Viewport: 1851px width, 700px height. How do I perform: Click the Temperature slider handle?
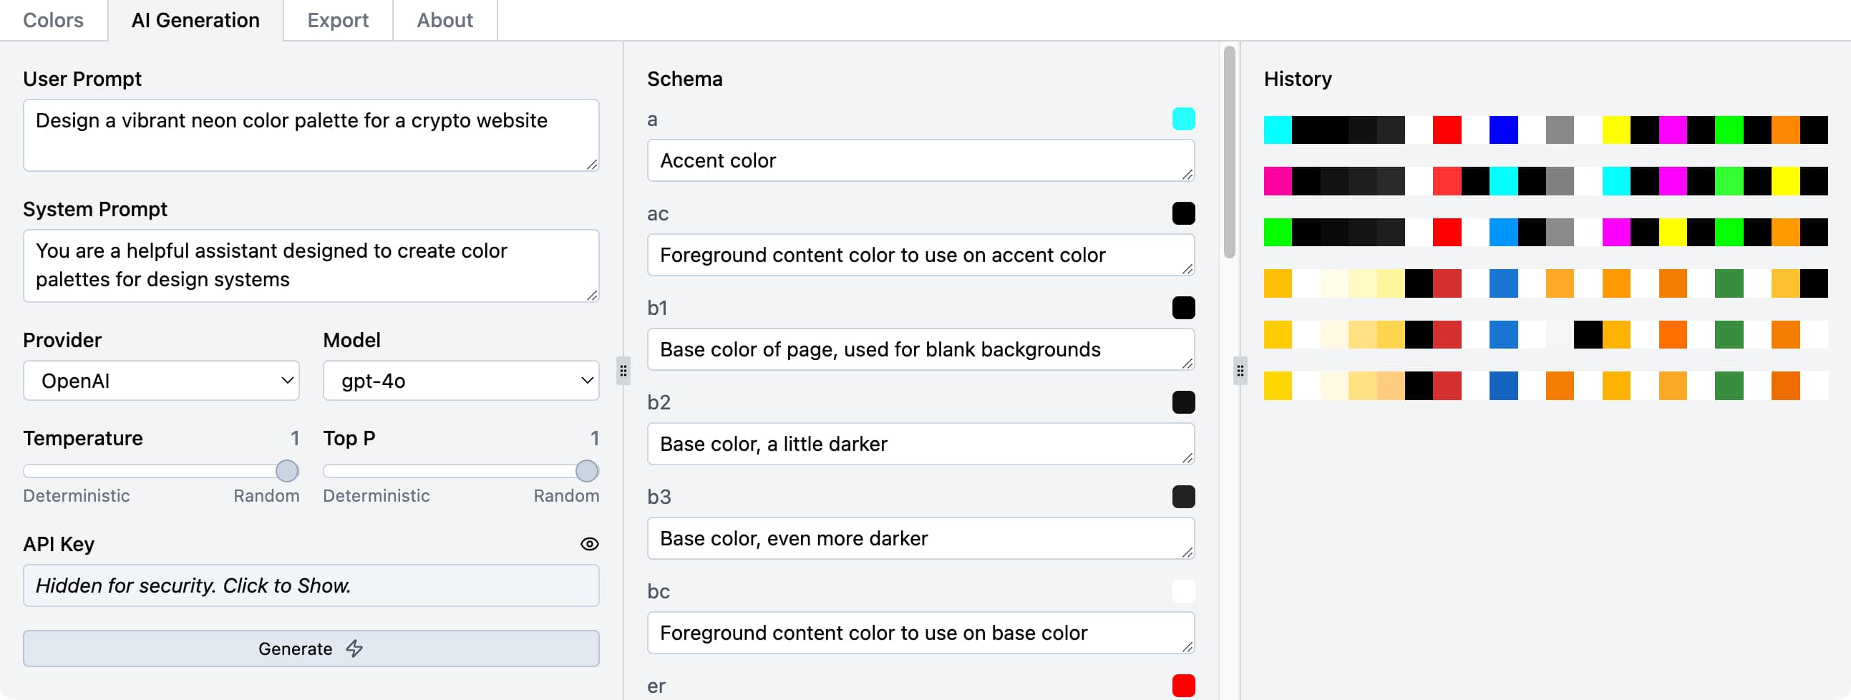[287, 471]
